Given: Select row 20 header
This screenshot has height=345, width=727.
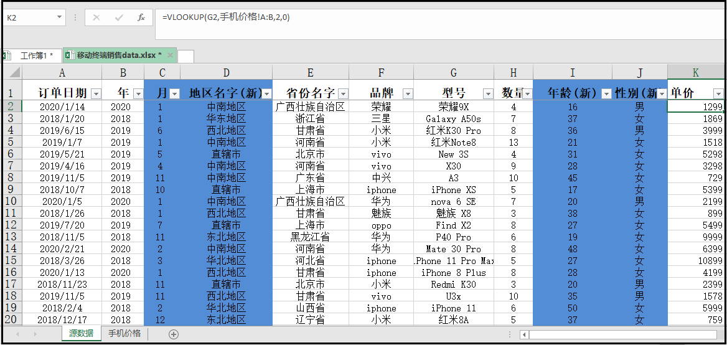Looking at the screenshot, I should (12, 319).
